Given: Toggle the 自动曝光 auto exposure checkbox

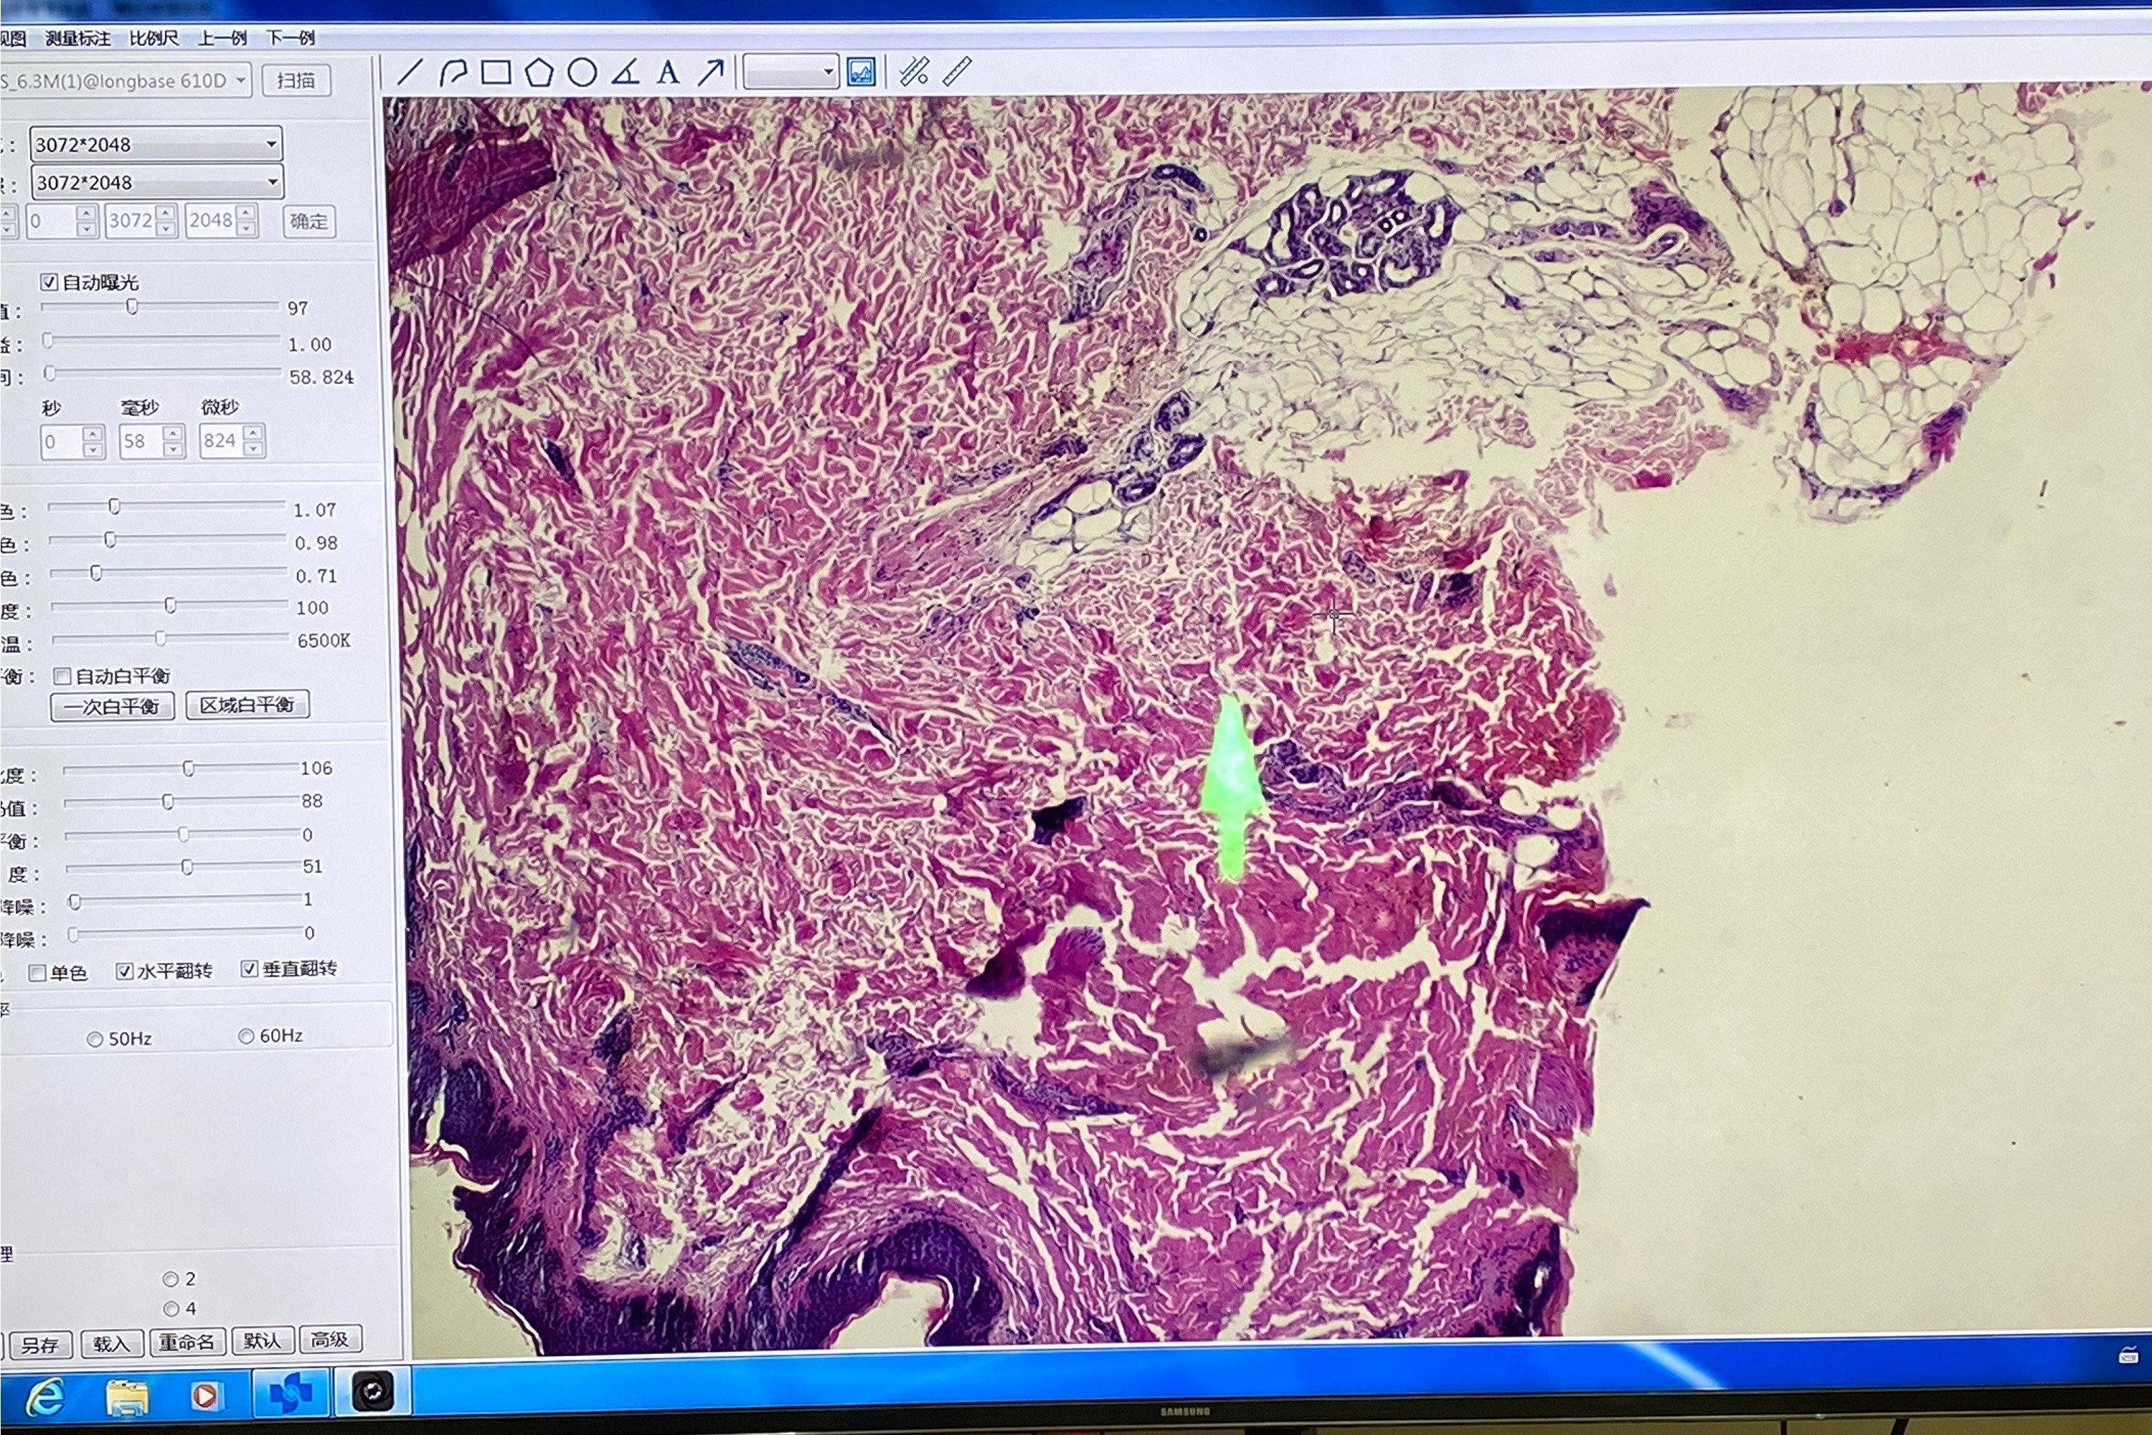Looking at the screenshot, I should [49, 282].
